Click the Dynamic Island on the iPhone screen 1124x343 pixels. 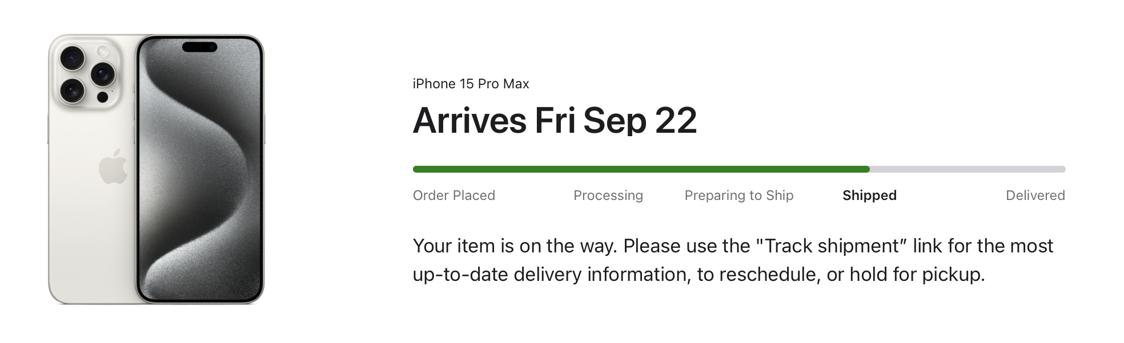(x=199, y=47)
